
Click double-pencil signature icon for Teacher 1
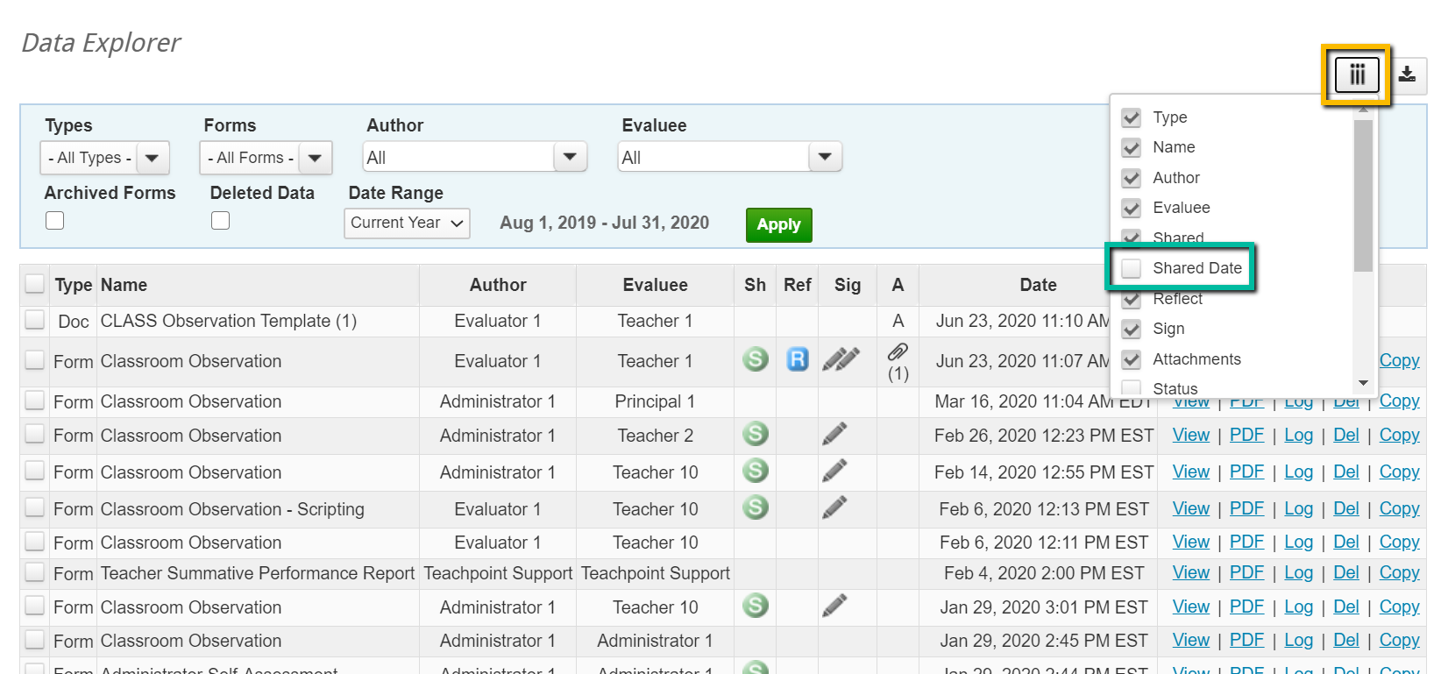coord(841,359)
